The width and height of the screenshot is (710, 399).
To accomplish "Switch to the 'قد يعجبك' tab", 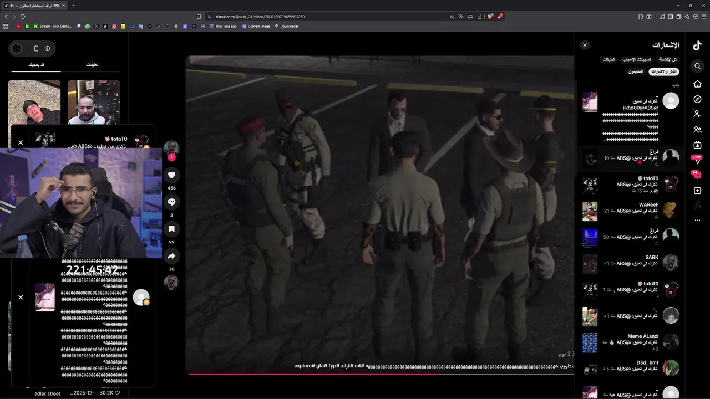I will (x=37, y=65).
